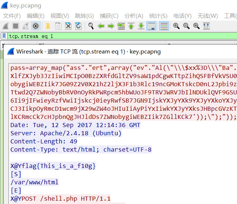Click the pass=array_map request line
The width and height of the screenshot is (237, 204).
[x=123, y=68]
